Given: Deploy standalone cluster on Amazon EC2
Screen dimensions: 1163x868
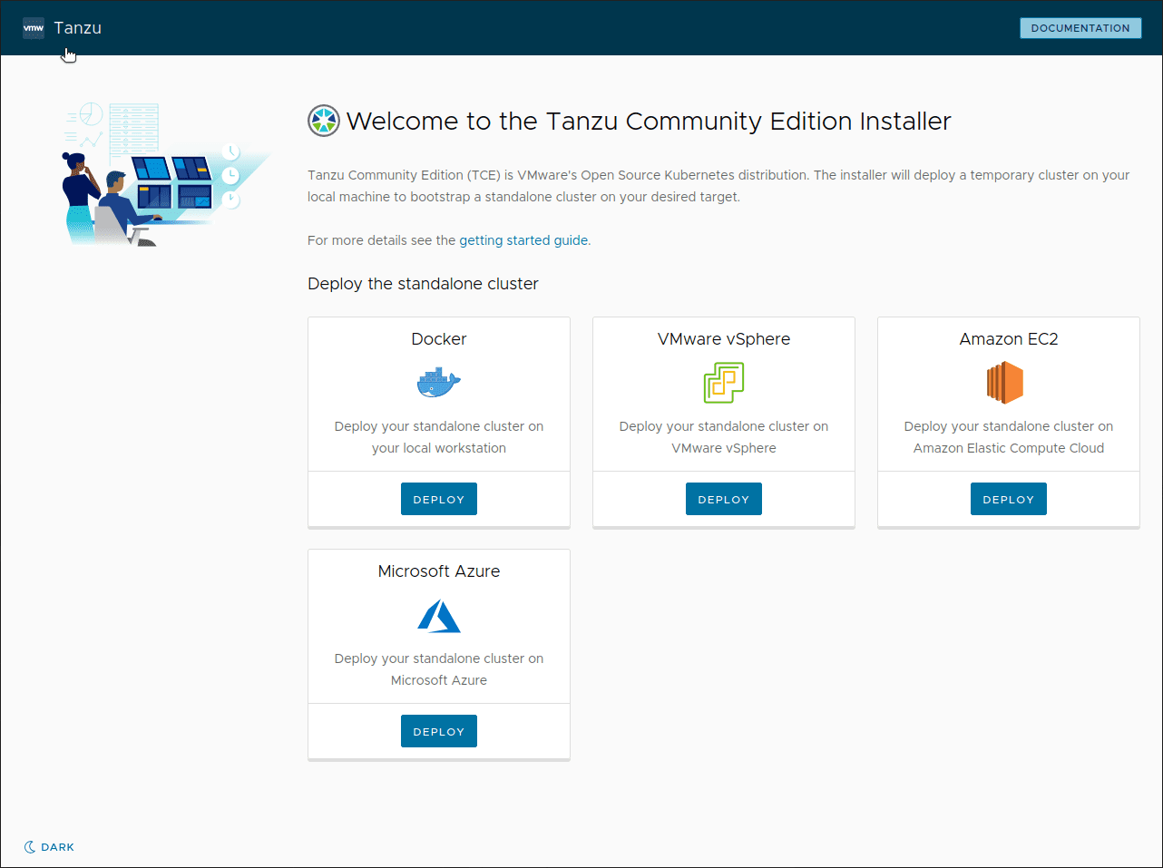Looking at the screenshot, I should [x=1009, y=499].
